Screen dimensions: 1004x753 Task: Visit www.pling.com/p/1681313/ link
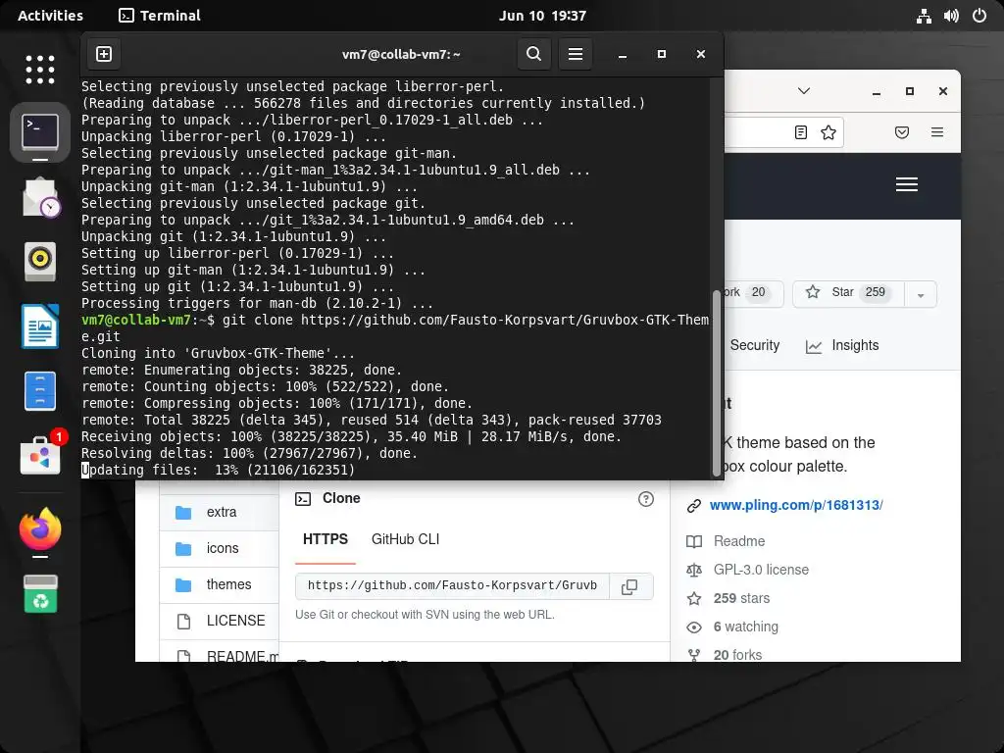pyautogui.click(x=796, y=505)
